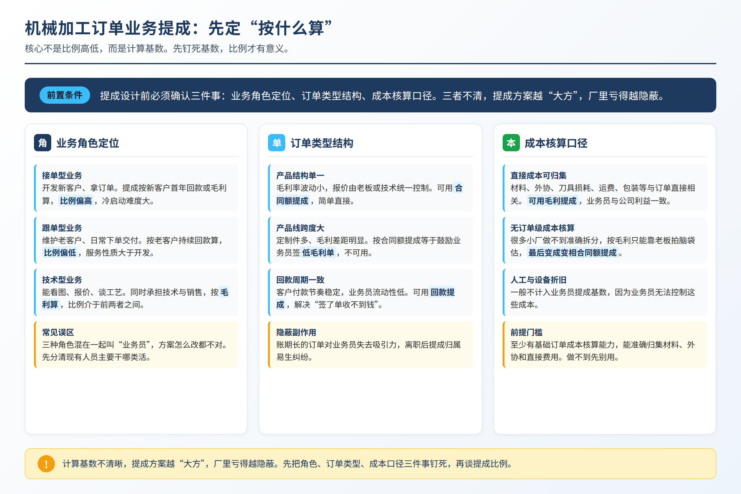Click the subtitle starting 核心不是比例高低
Image resolution: width=741 pixels, height=494 pixels.
pos(157,48)
